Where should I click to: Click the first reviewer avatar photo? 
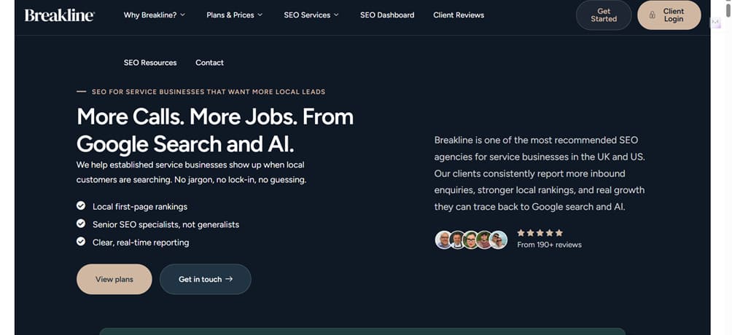click(x=443, y=240)
